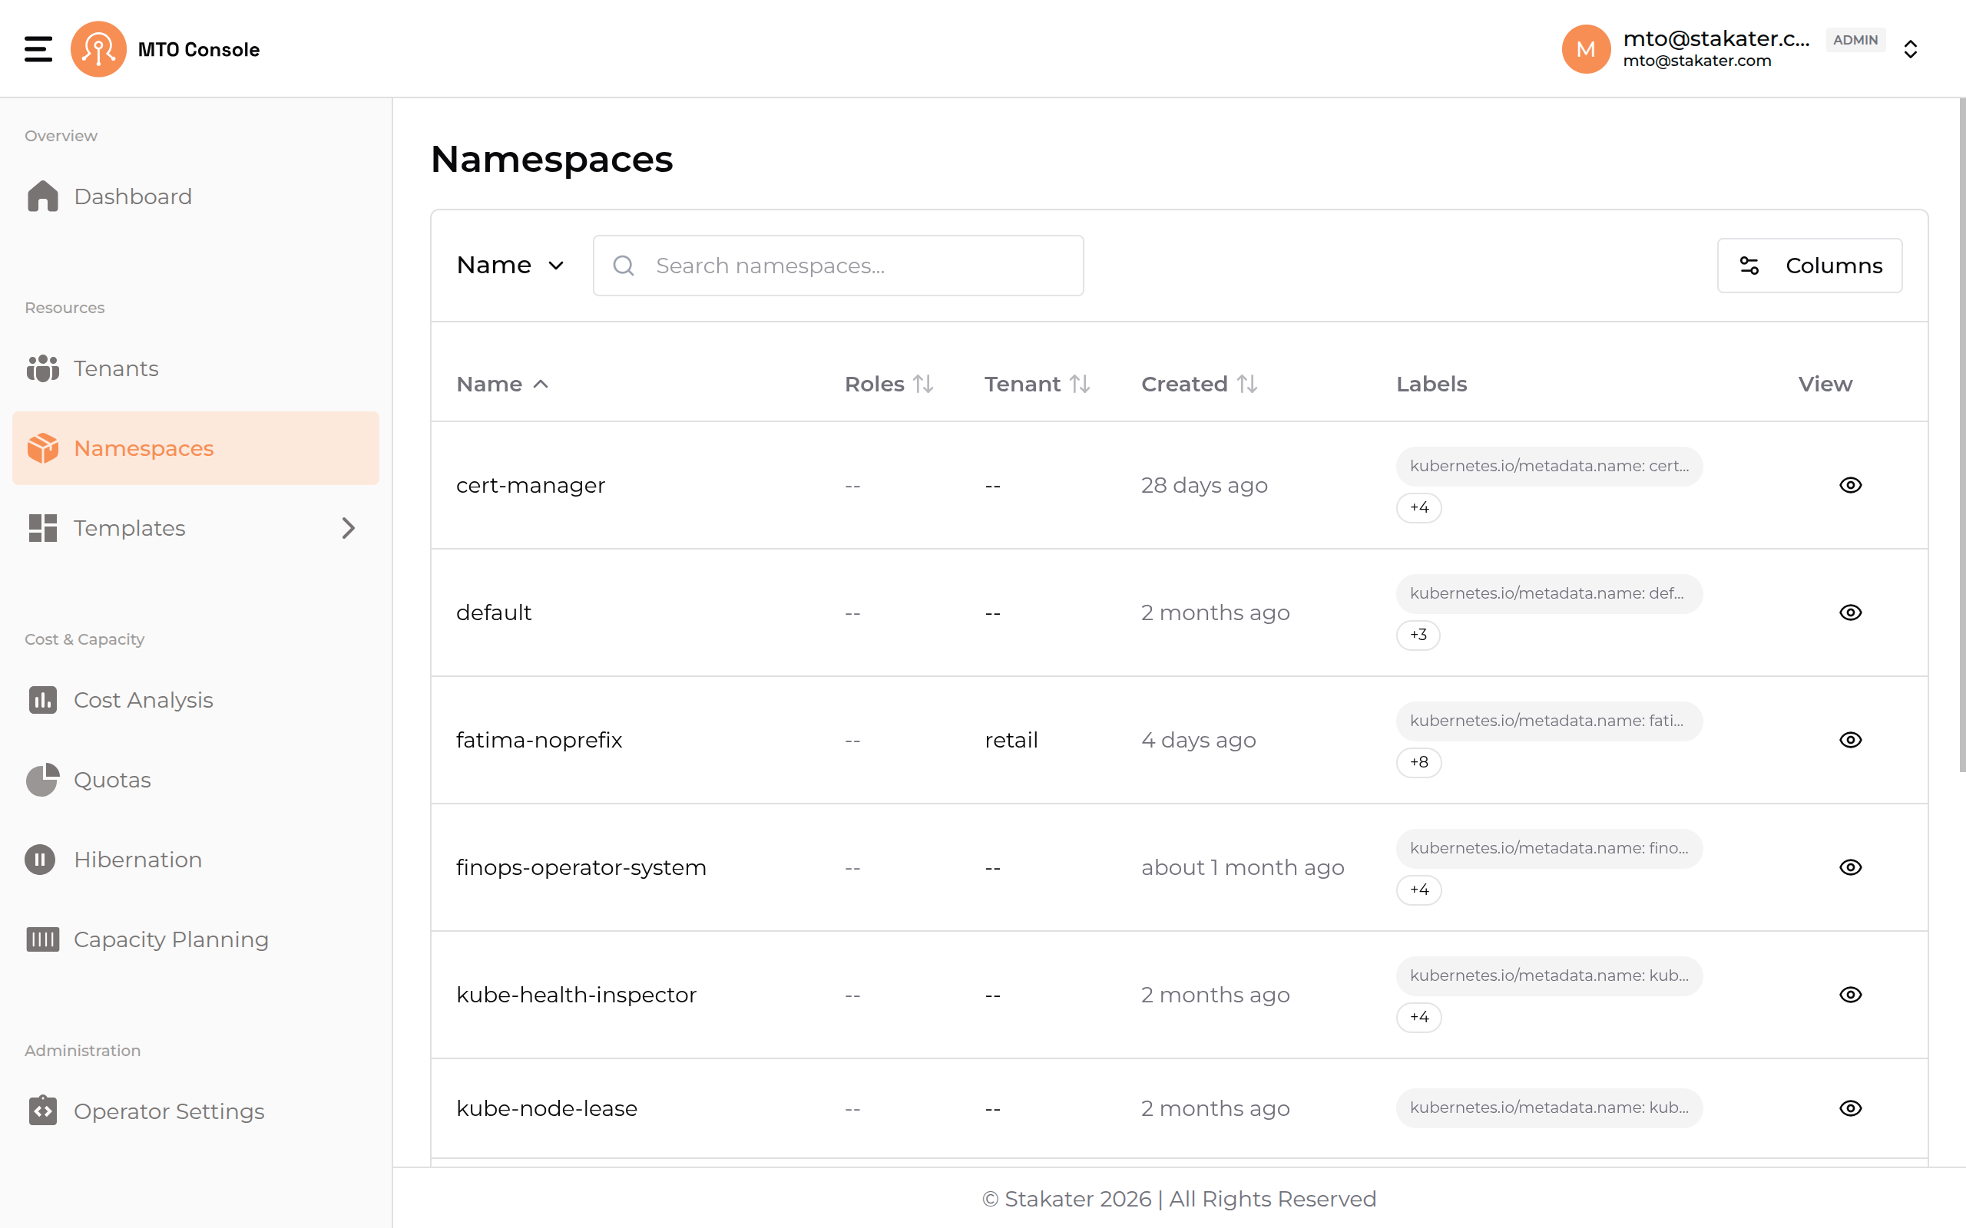Image resolution: width=1966 pixels, height=1228 pixels.
Task: Toggle the hamburger menu icon
Action: pyautogui.click(x=38, y=48)
